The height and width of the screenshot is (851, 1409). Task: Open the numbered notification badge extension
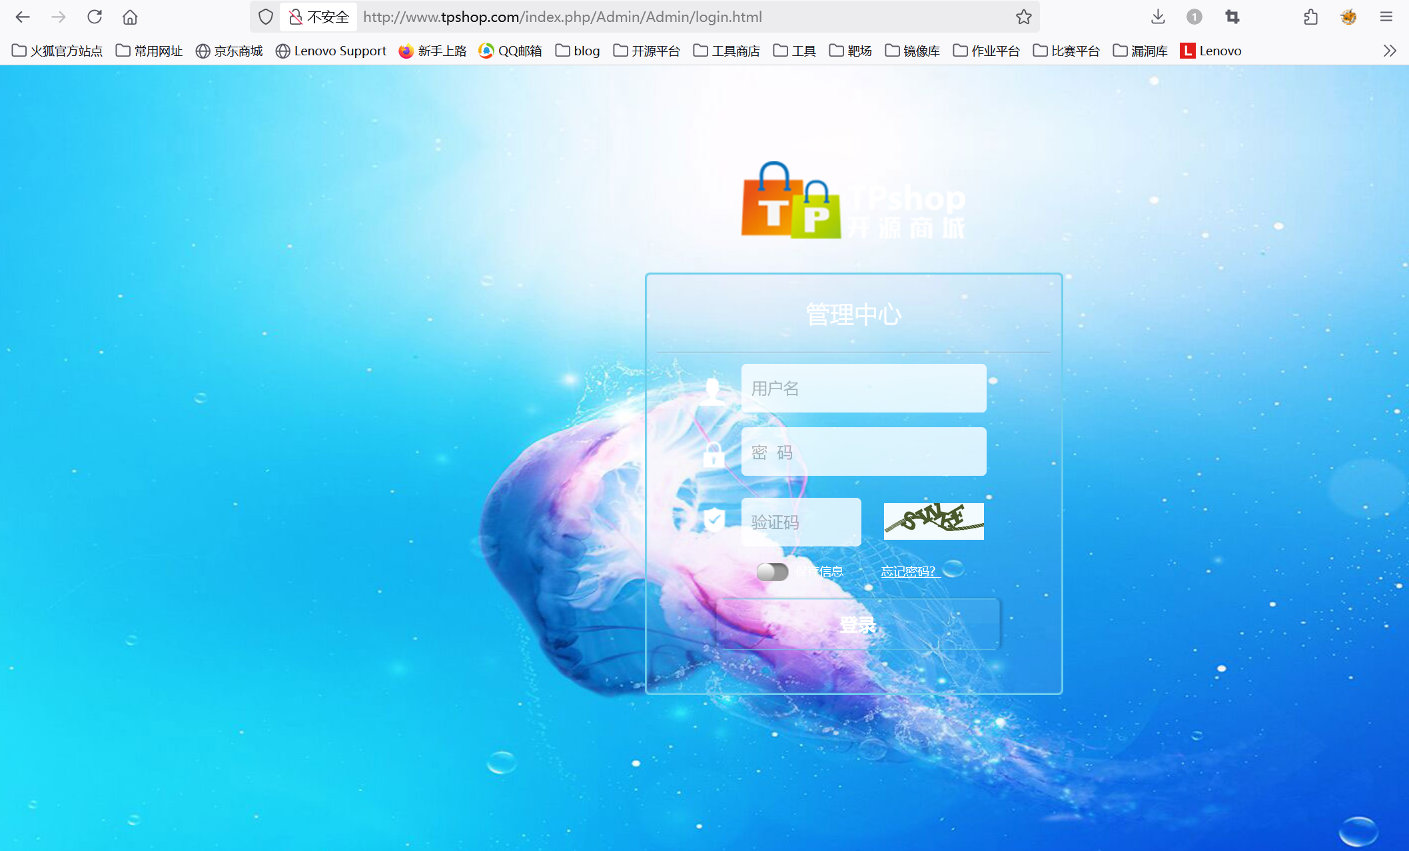(1194, 17)
